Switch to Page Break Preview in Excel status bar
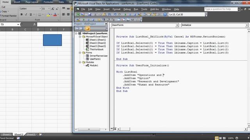Viewport: 250px width, 140px height. (x=224, y=138)
